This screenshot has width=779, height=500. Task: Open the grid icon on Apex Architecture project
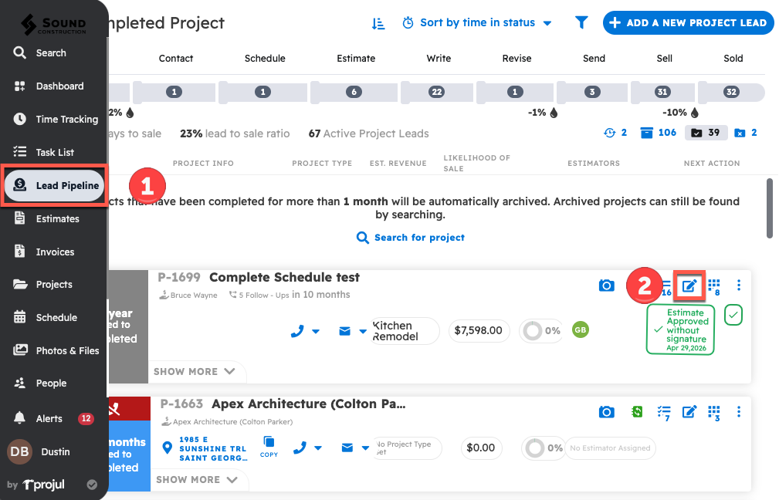click(714, 411)
